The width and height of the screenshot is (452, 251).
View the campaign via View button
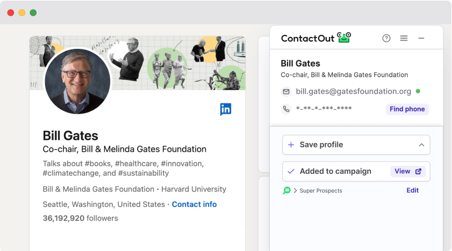coord(408,172)
